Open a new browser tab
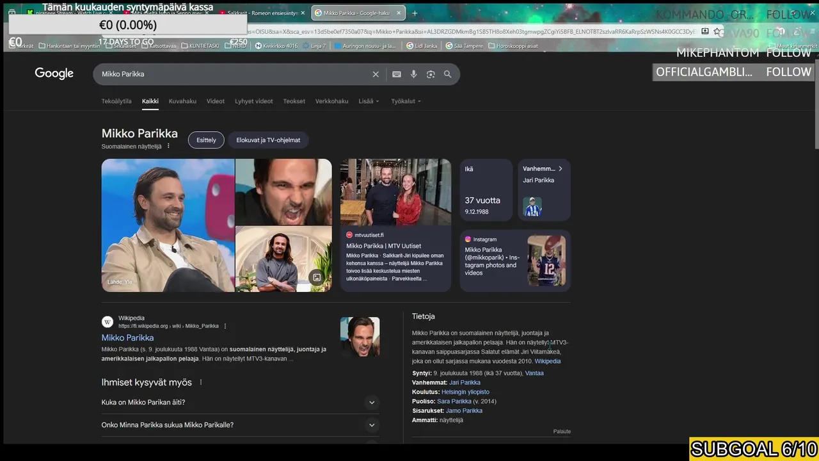Viewport: 819px width, 461px height. coord(415,13)
